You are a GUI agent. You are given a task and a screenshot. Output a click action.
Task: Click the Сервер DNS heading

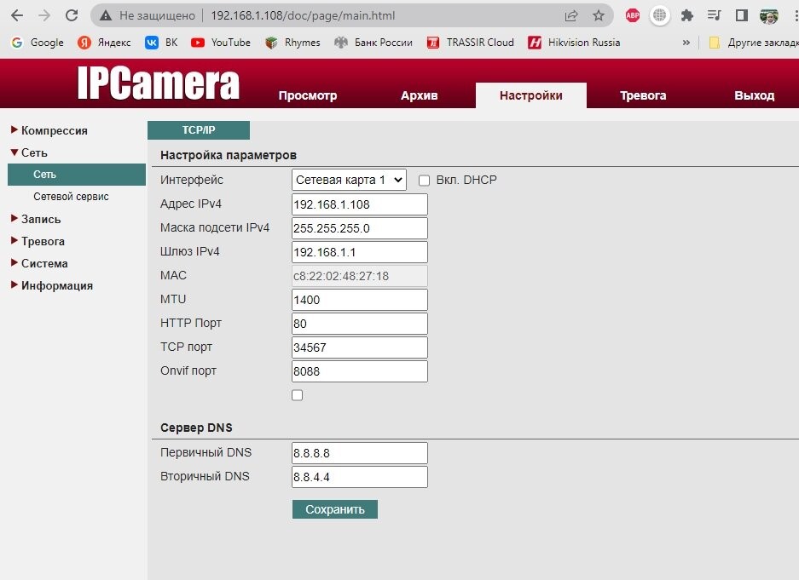196,428
